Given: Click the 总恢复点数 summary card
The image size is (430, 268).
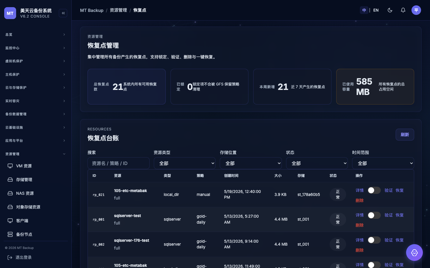Looking at the screenshot, I should click(x=127, y=87).
